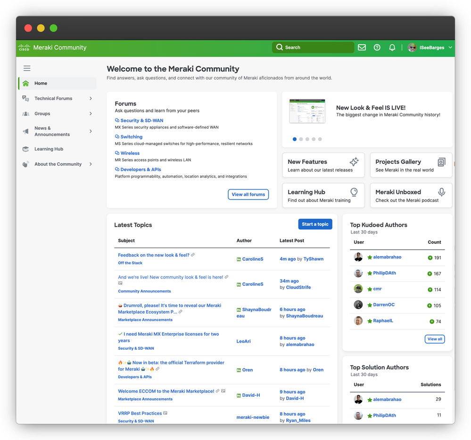Image resolution: width=471 pixels, height=440 pixels.
Task: Expand Technical Forums submenu chevron
Action: 91,98
